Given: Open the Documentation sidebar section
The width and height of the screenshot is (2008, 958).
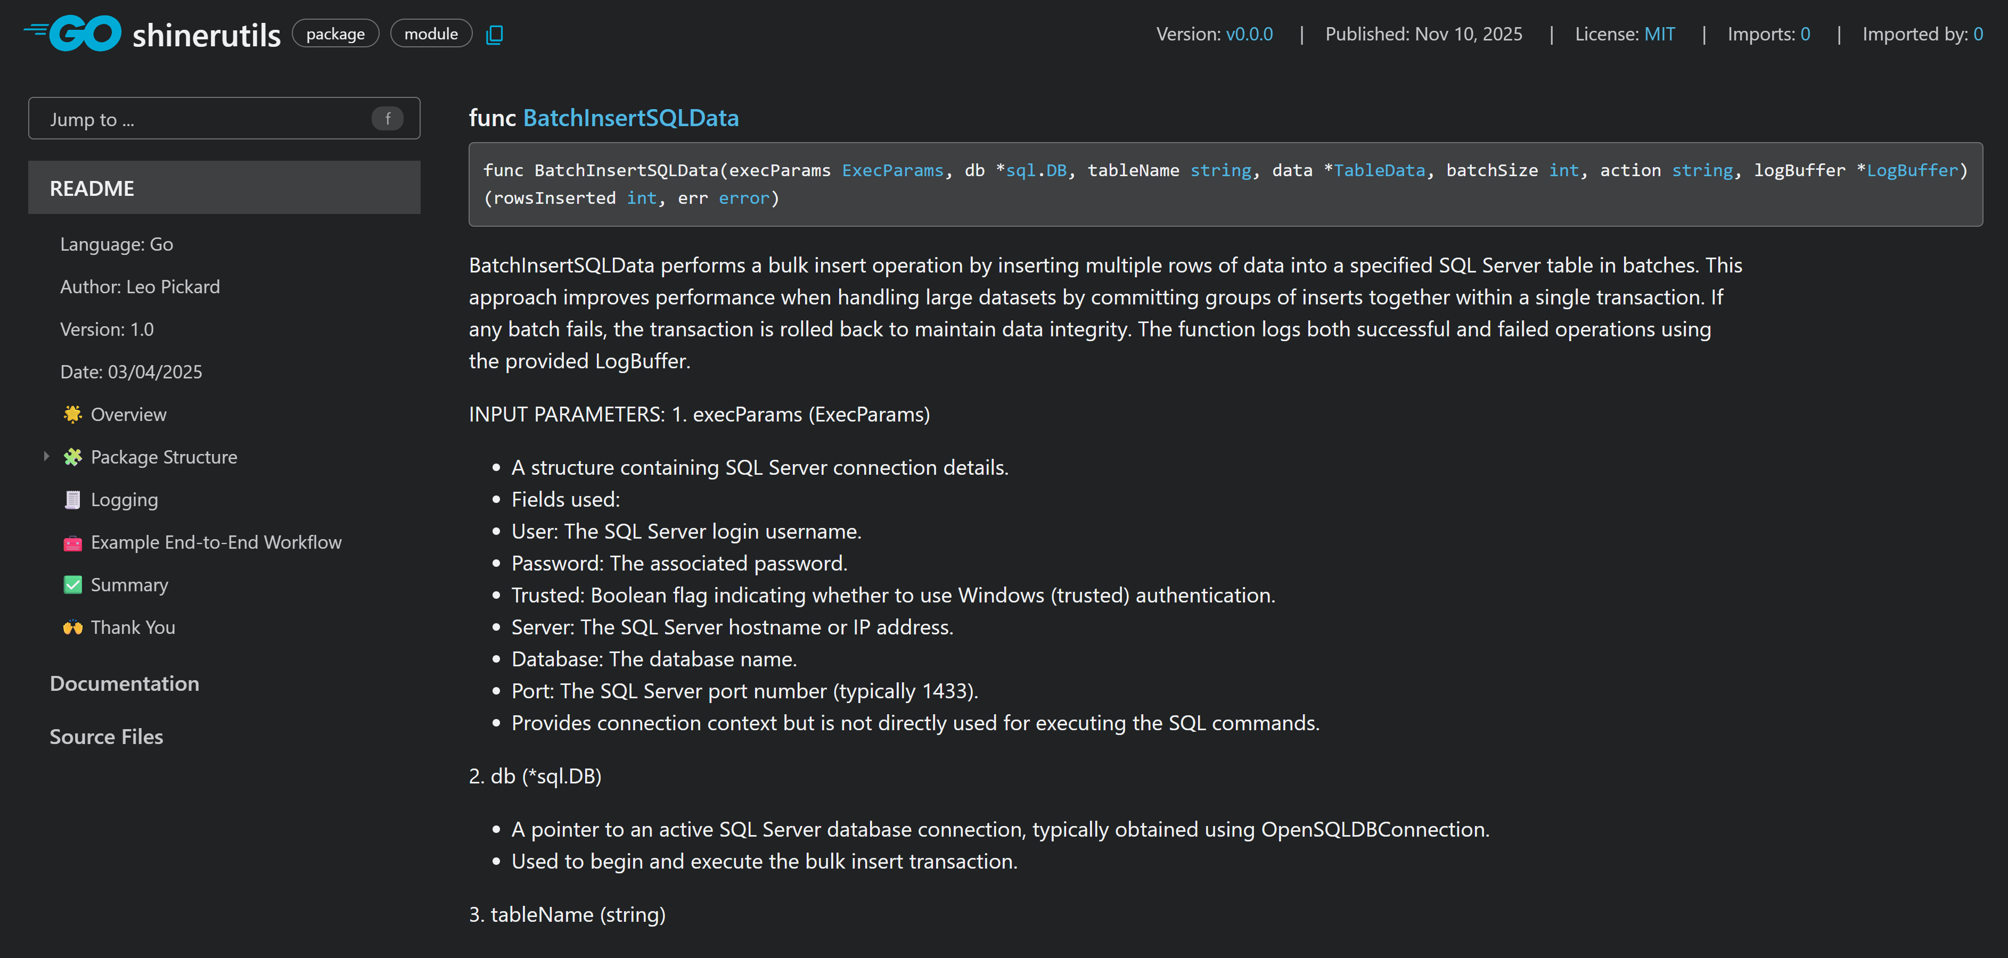Looking at the screenshot, I should 125,684.
